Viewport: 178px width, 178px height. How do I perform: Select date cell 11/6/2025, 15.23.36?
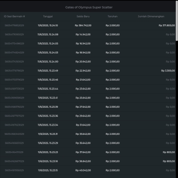(48, 116)
